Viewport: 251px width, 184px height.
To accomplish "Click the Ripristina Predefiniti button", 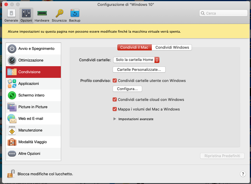I will coord(222,156).
